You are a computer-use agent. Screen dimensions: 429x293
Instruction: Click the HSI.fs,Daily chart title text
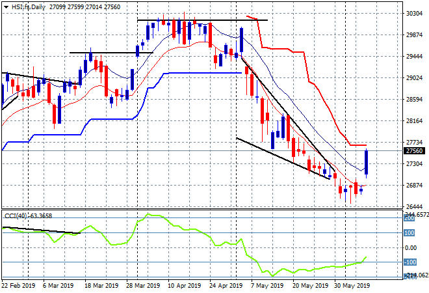tap(30, 6)
